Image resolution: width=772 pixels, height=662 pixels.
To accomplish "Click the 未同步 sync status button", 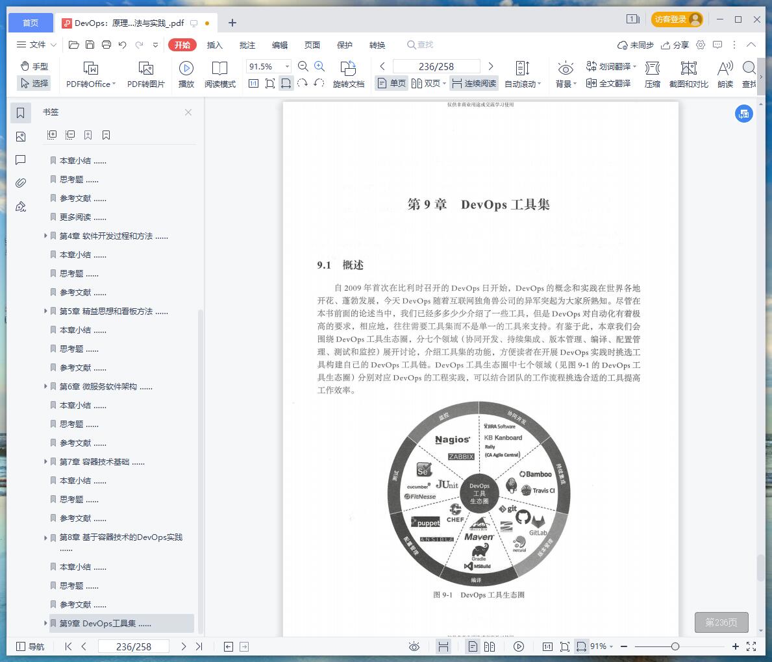I will (636, 45).
